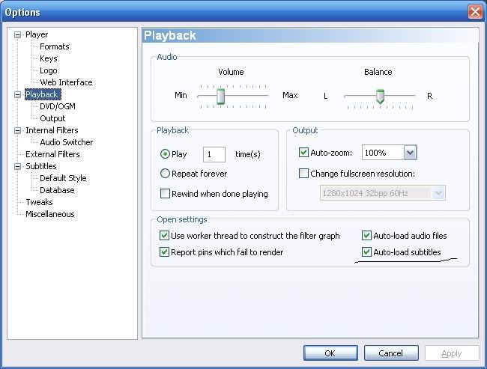
Task: Confirm settings with the OK button
Action: pos(330,353)
